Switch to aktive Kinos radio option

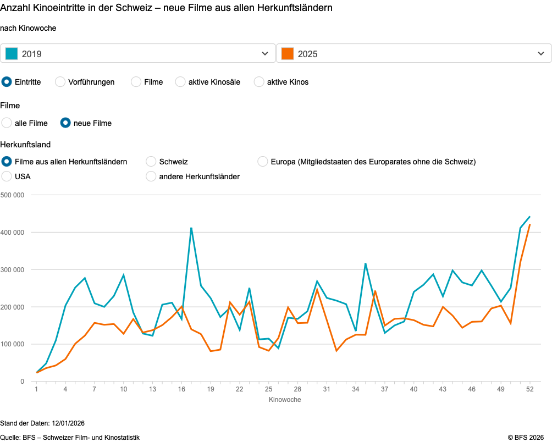pyautogui.click(x=259, y=82)
